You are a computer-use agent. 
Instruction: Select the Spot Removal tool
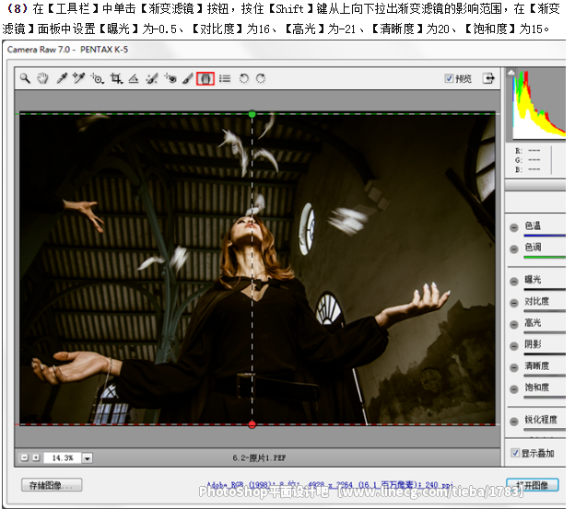click(151, 78)
